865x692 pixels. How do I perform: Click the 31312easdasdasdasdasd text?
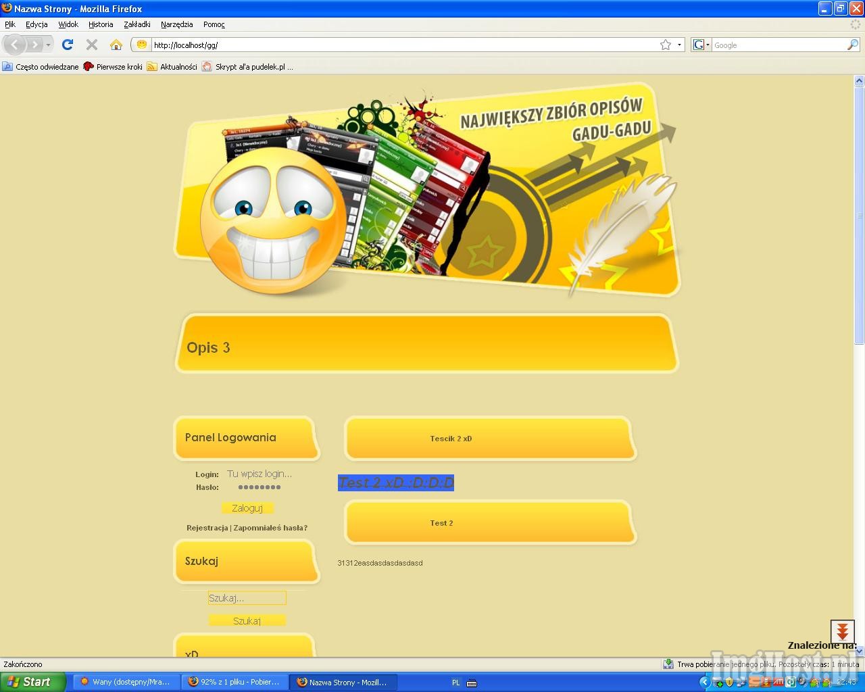[x=380, y=563]
